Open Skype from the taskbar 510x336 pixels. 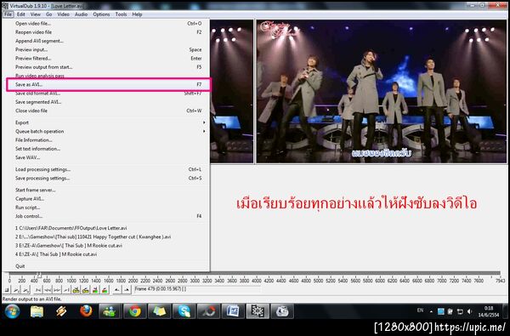point(184,311)
